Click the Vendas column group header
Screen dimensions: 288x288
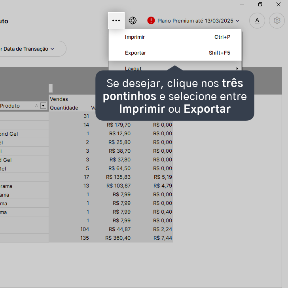(72, 99)
